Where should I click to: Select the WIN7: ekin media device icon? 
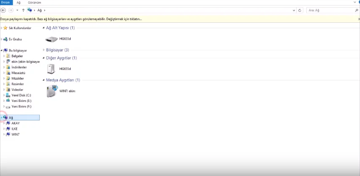pos(52,91)
